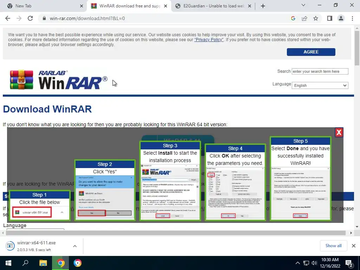Reload the WinRAR download page

30,18
